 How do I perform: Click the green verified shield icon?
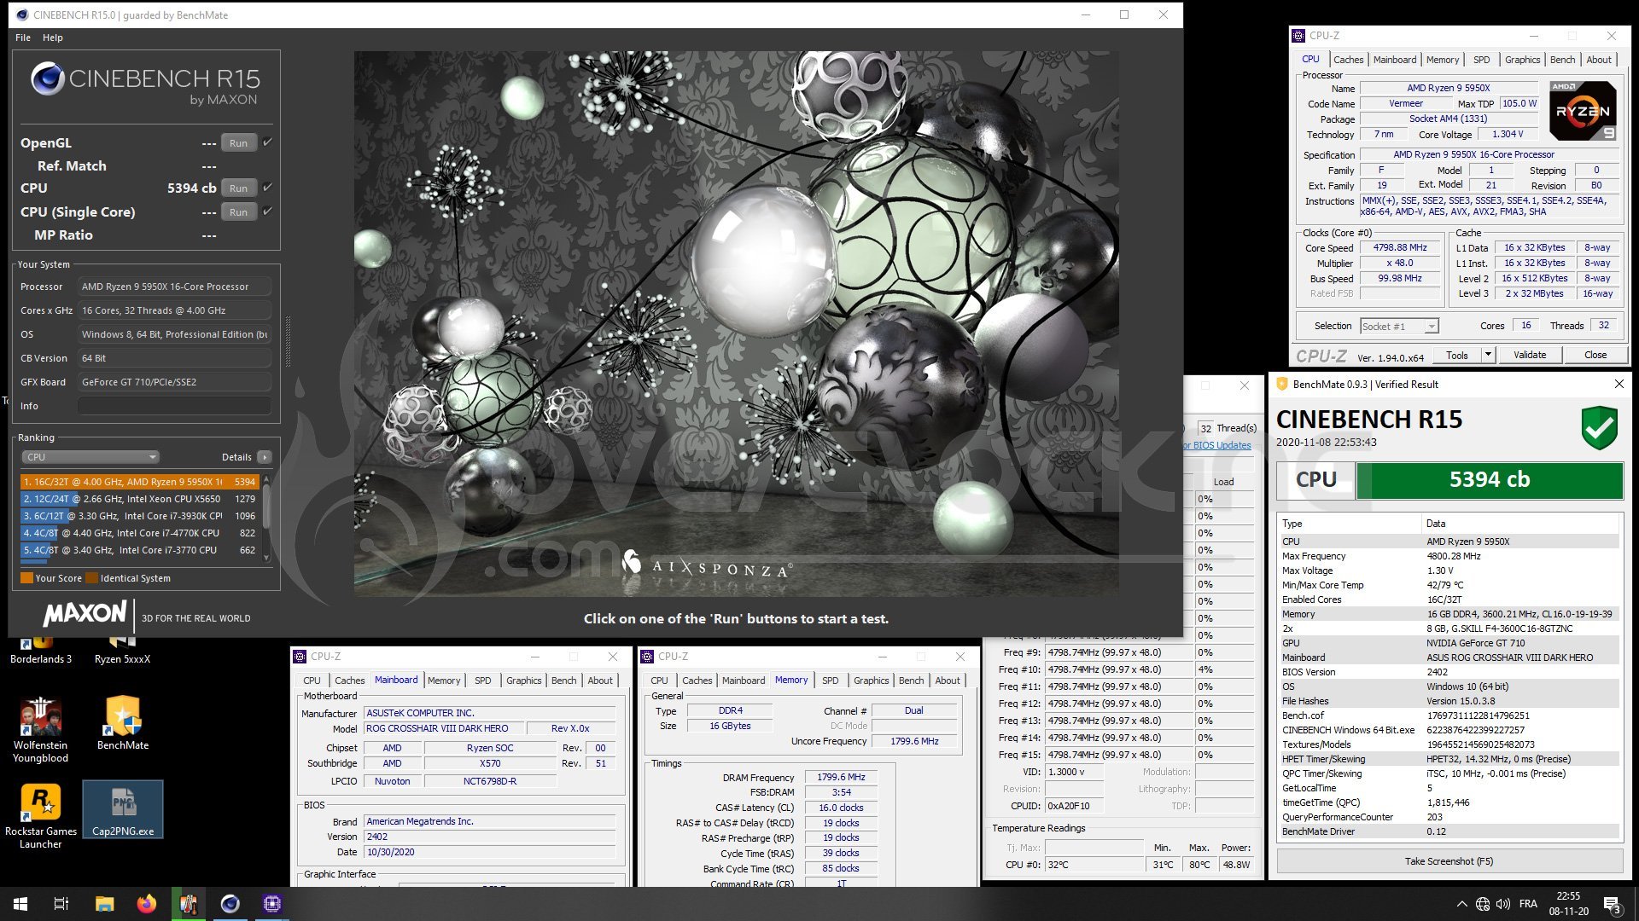(1599, 428)
